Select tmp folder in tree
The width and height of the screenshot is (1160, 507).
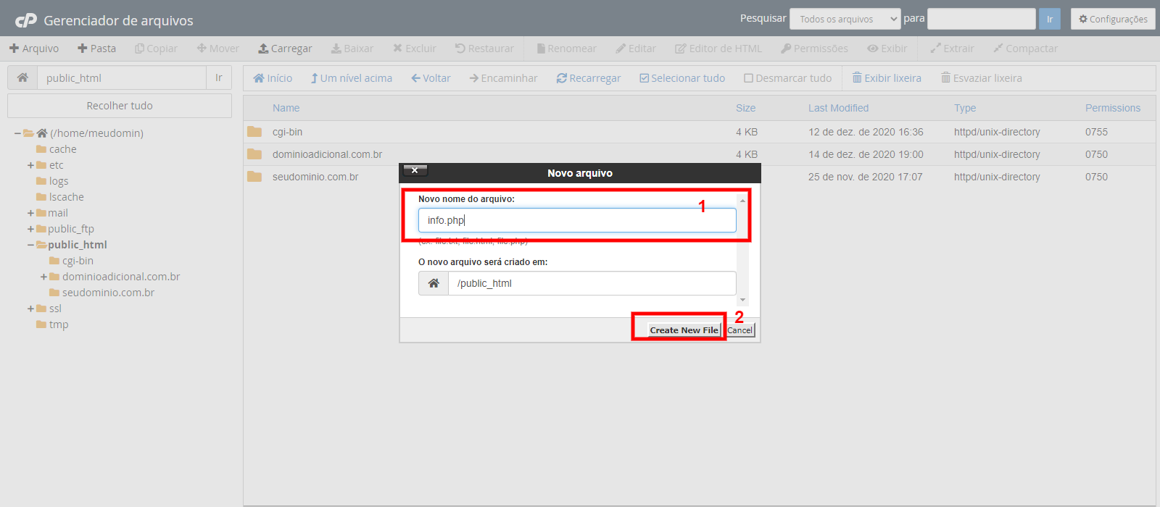tap(59, 324)
